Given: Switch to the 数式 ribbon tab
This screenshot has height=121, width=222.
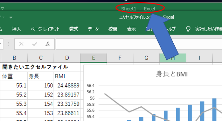Looking at the screenshot, I should click(73, 29).
